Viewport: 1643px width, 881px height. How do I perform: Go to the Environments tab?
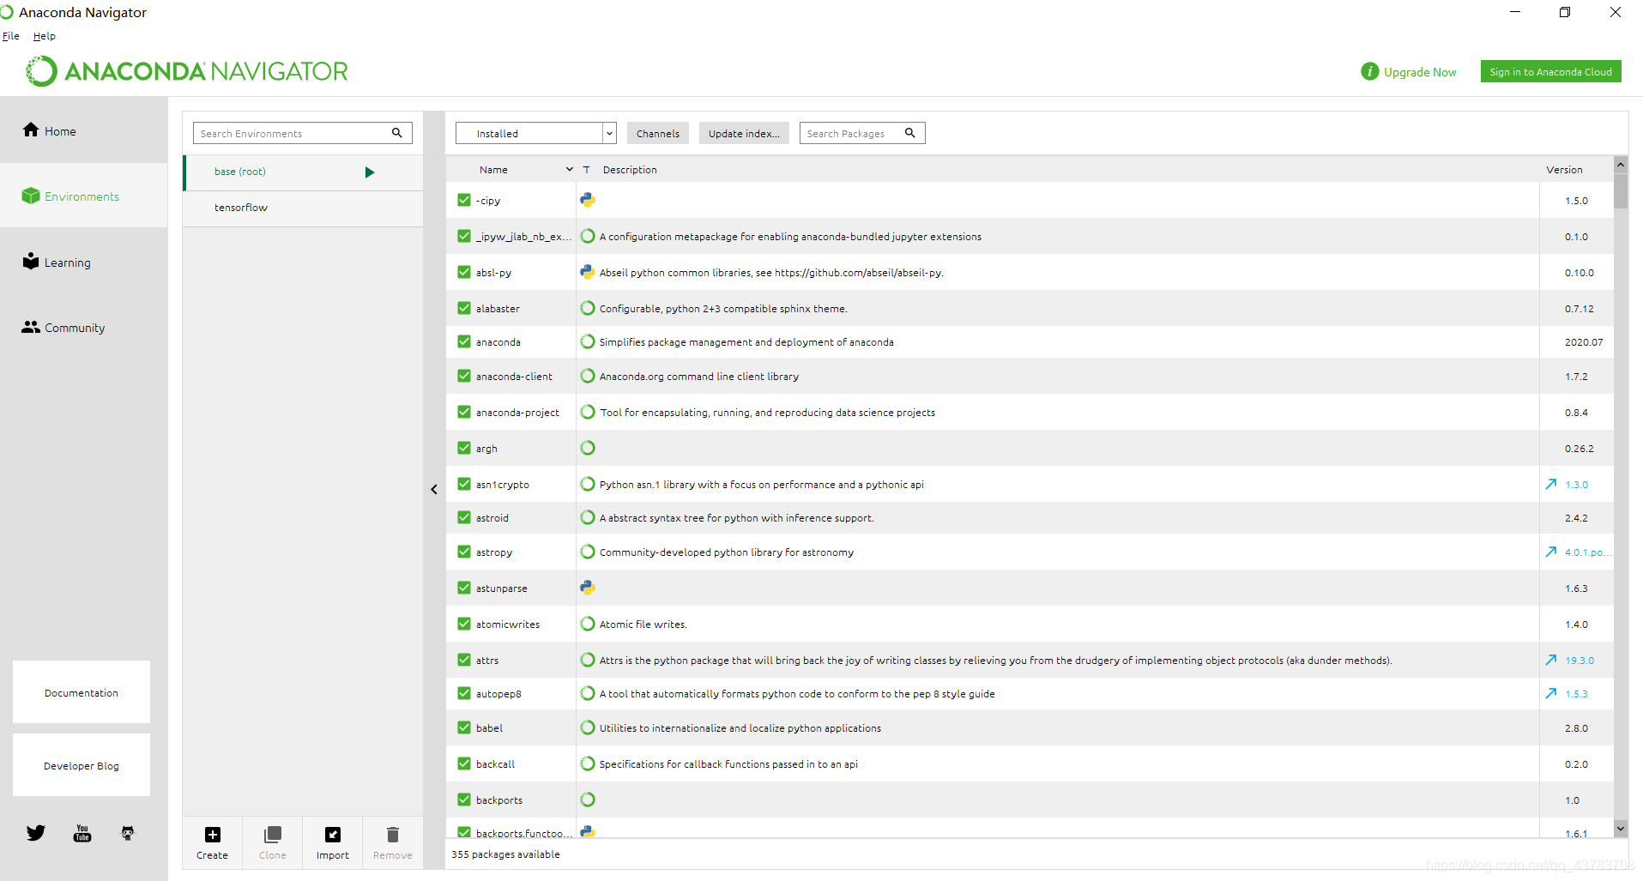click(83, 196)
